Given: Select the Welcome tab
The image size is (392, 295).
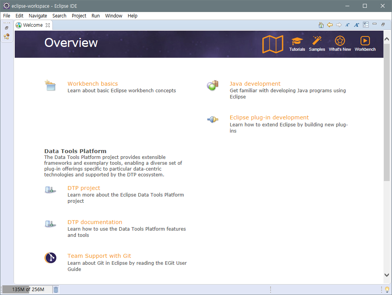Looking at the screenshot, I should 33,25.
